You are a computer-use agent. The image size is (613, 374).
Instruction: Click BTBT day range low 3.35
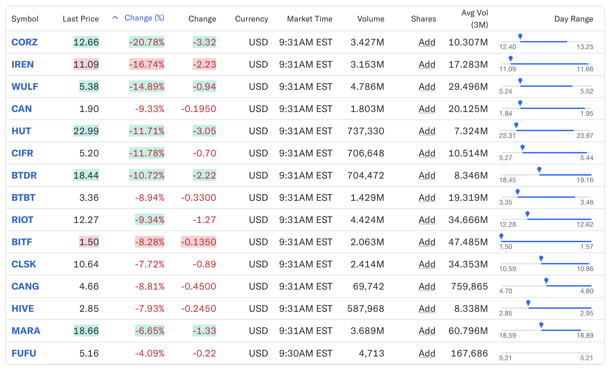click(506, 202)
